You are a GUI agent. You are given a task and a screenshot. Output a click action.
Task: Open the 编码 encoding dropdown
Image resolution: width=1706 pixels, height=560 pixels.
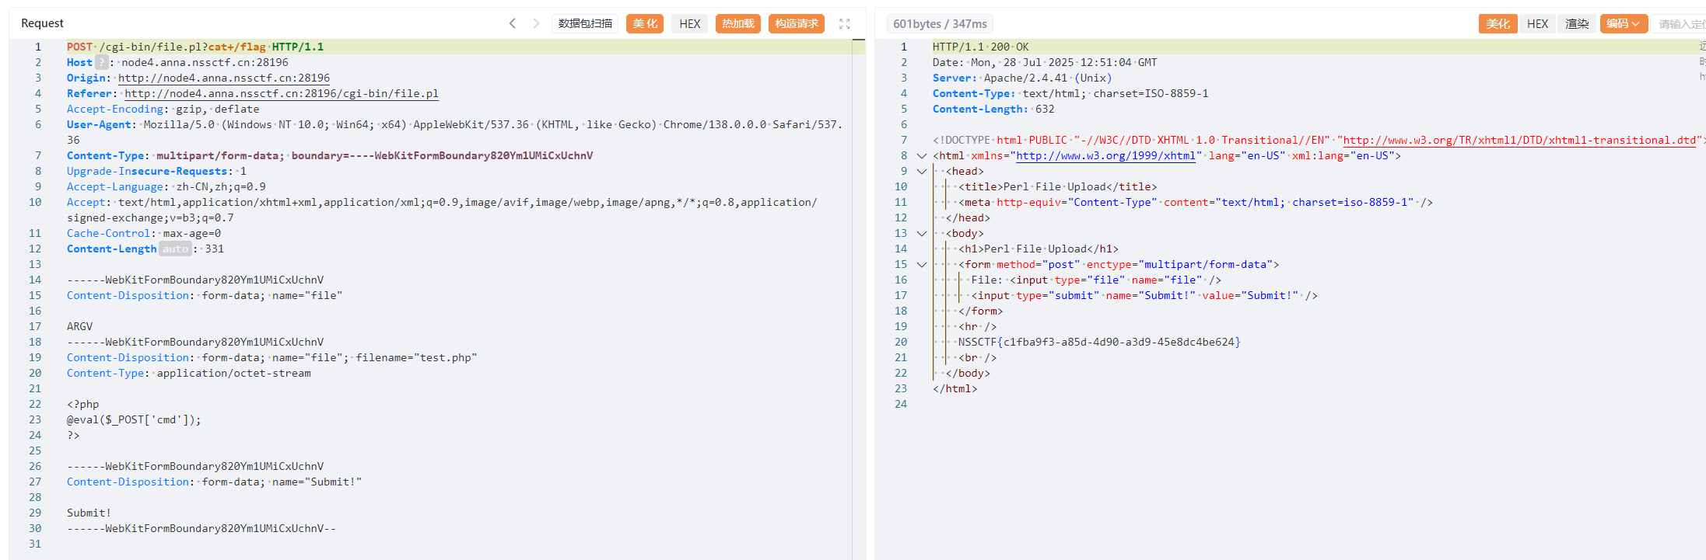coord(1624,23)
